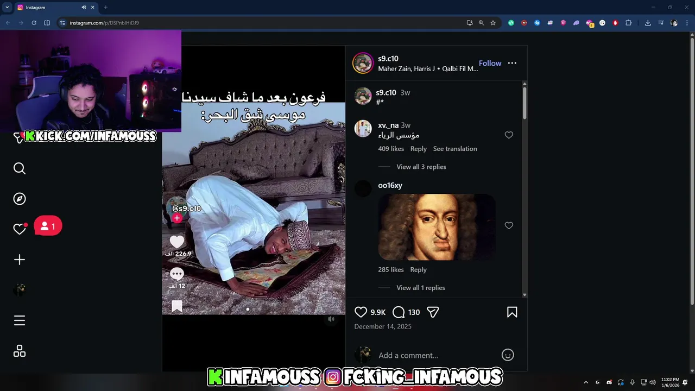Screen dimensions: 695x391
Task: Follow the s9.c10 account
Action: tap(490, 63)
